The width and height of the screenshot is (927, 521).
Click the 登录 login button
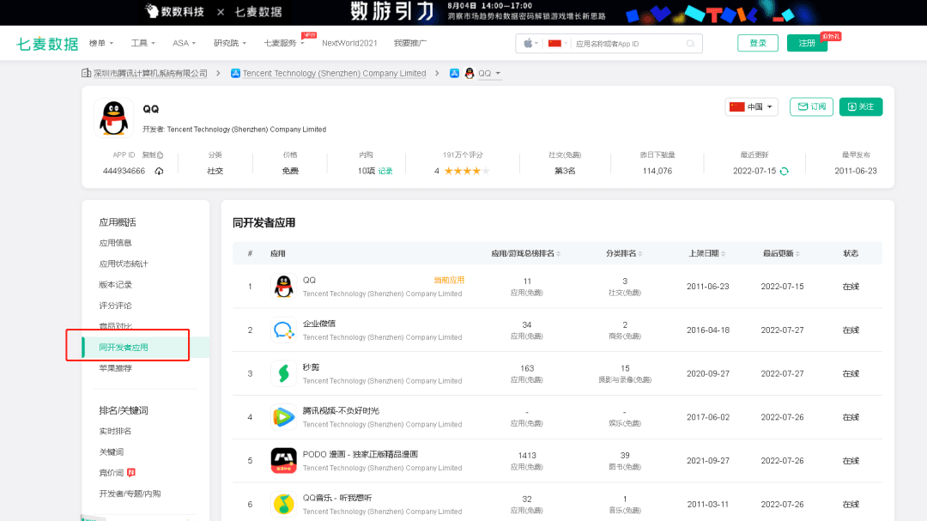757,43
